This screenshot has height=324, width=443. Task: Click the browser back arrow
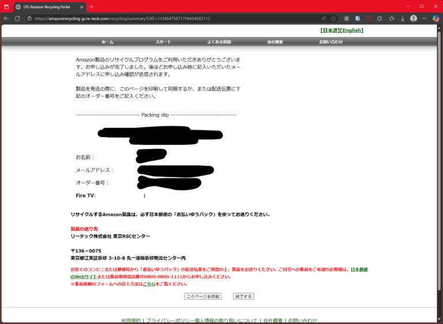pos(6,18)
